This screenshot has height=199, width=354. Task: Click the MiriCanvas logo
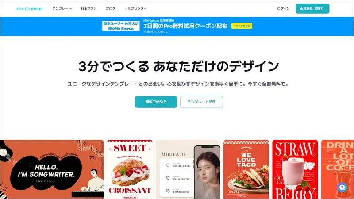[x=30, y=8]
